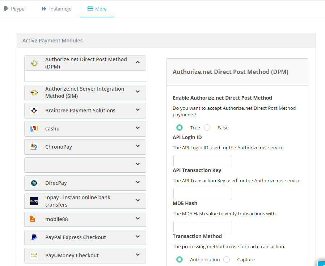Image resolution: width=325 pixels, height=266 pixels.
Task: Click the cashu module logo
Action: coord(34,129)
